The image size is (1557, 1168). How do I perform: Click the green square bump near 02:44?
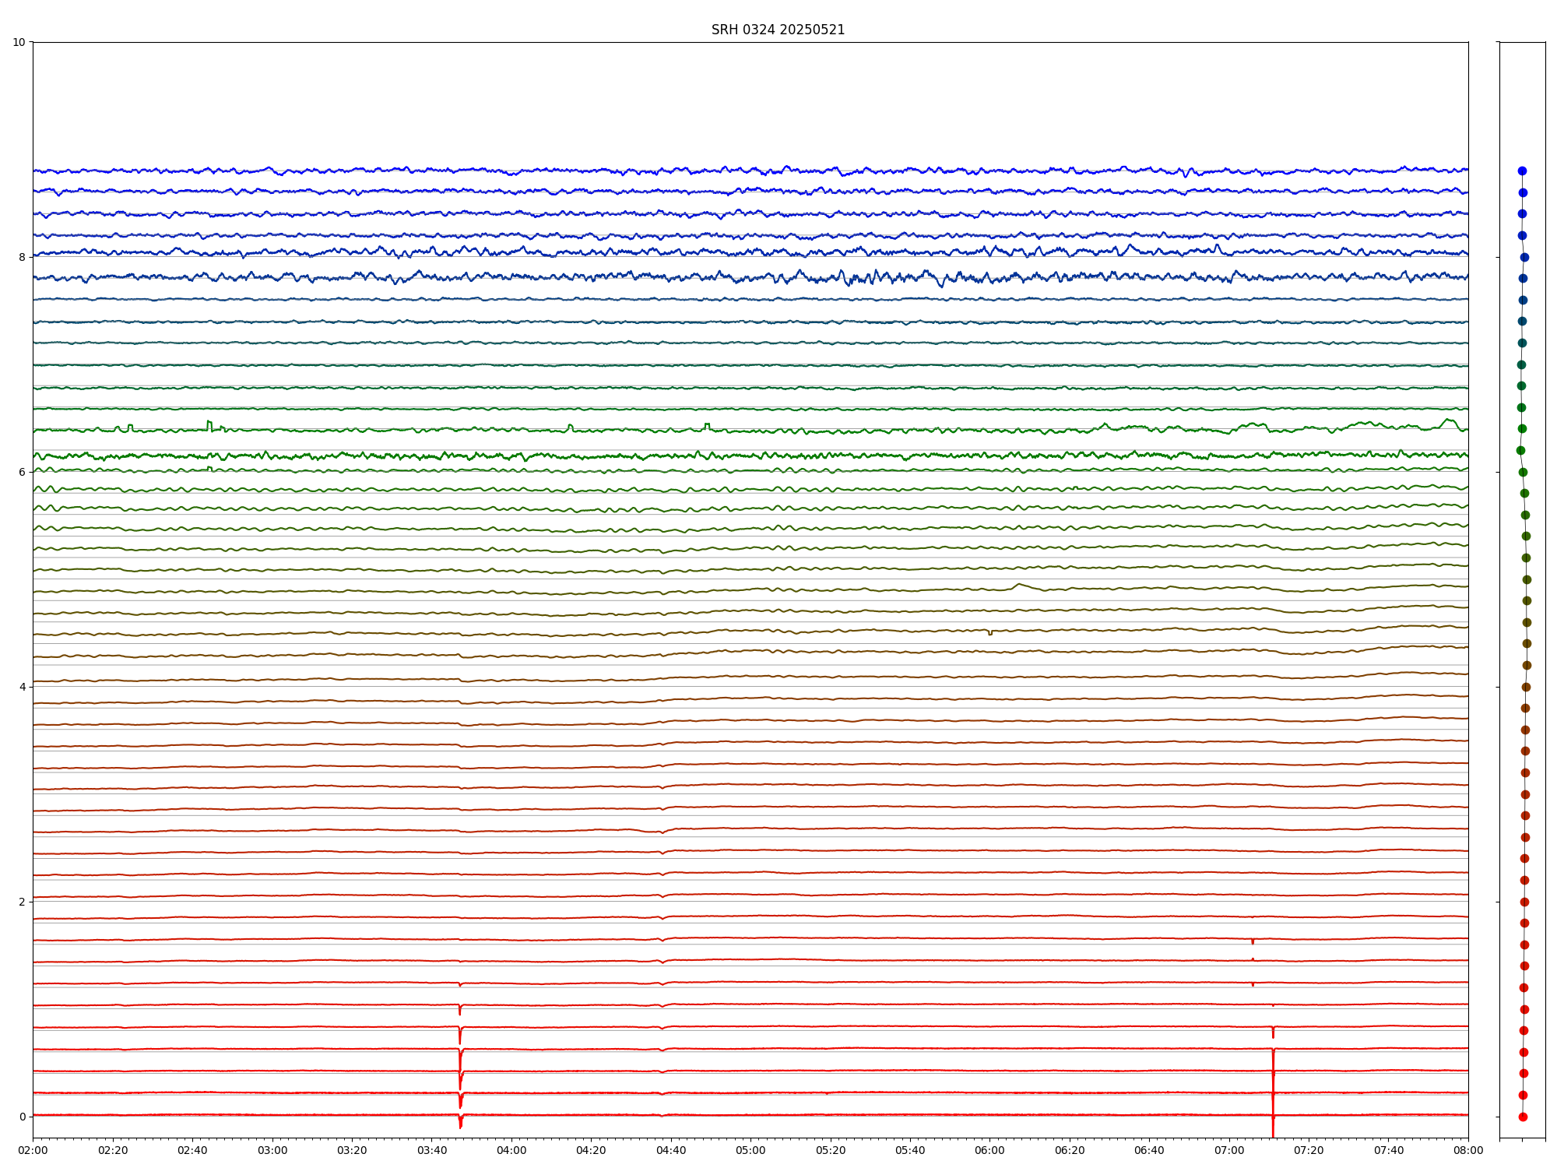click(209, 424)
